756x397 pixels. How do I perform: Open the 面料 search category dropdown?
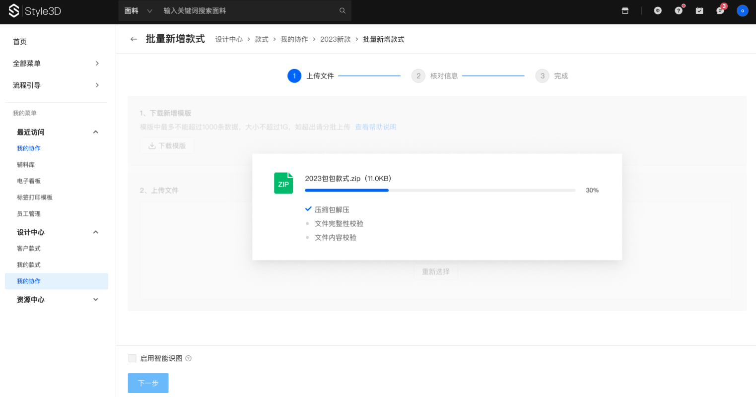click(138, 10)
